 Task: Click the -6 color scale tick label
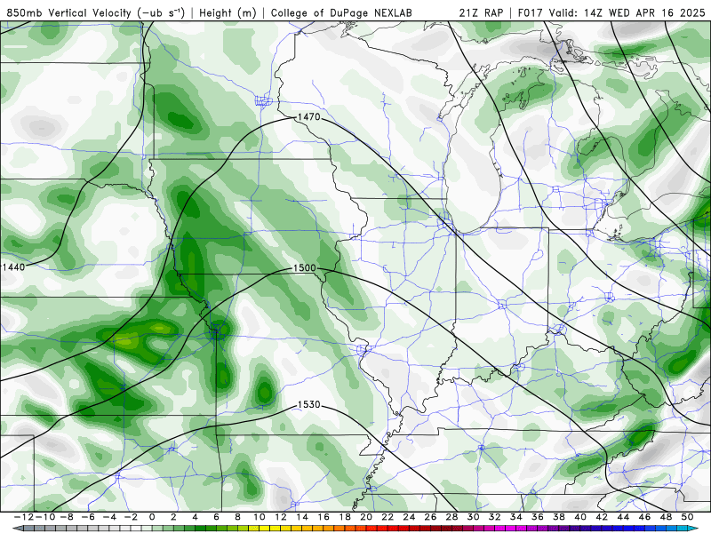(x=88, y=517)
